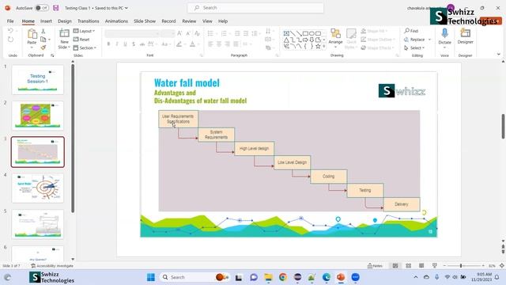Viewport: 506px width, 285px height.
Task: Expand the shapes gallery more arrow
Action: pyautogui.click(x=324, y=47)
